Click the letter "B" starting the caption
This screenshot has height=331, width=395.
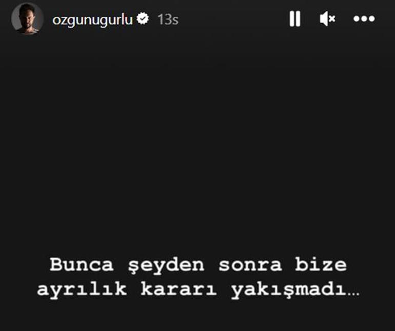56,265
